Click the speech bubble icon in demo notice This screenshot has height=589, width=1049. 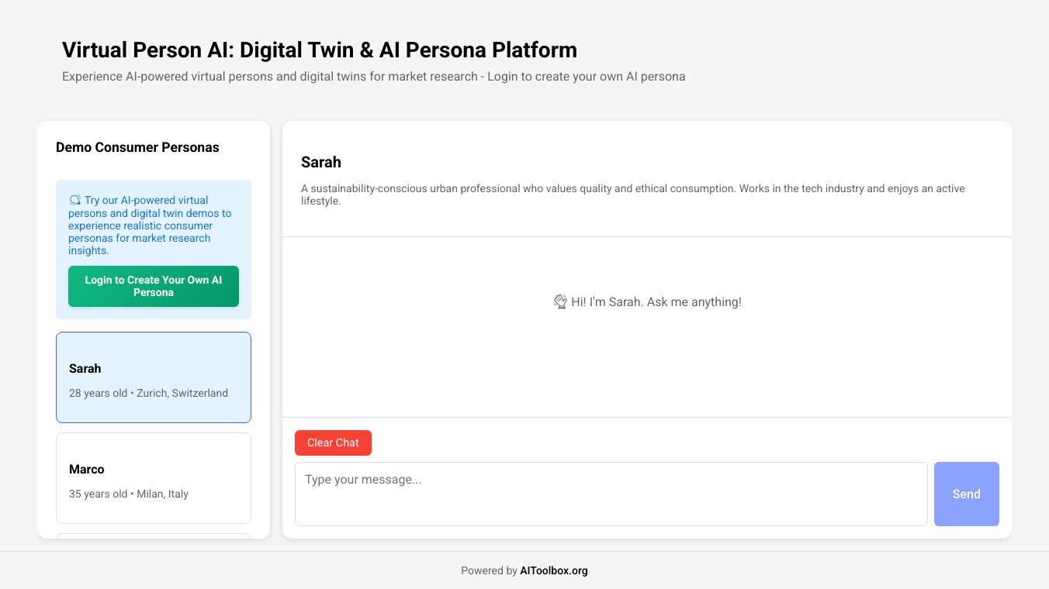[74, 200]
